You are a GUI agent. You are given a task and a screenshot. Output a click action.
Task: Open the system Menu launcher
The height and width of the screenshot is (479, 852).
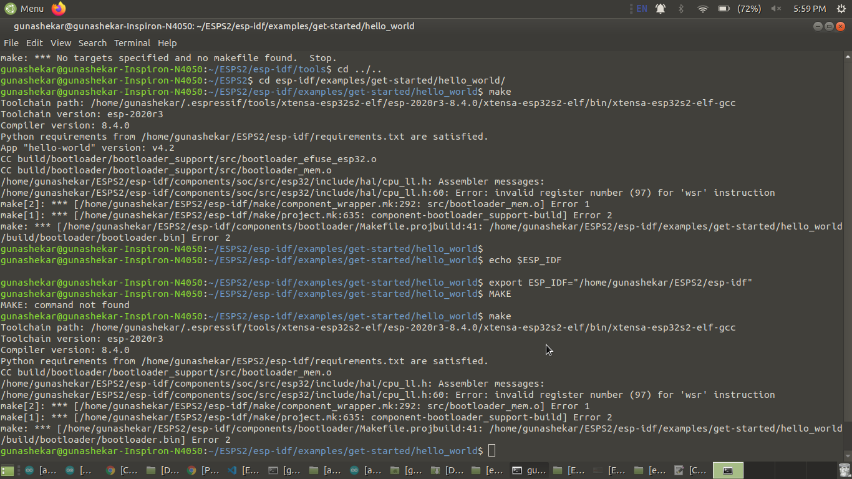click(x=24, y=9)
